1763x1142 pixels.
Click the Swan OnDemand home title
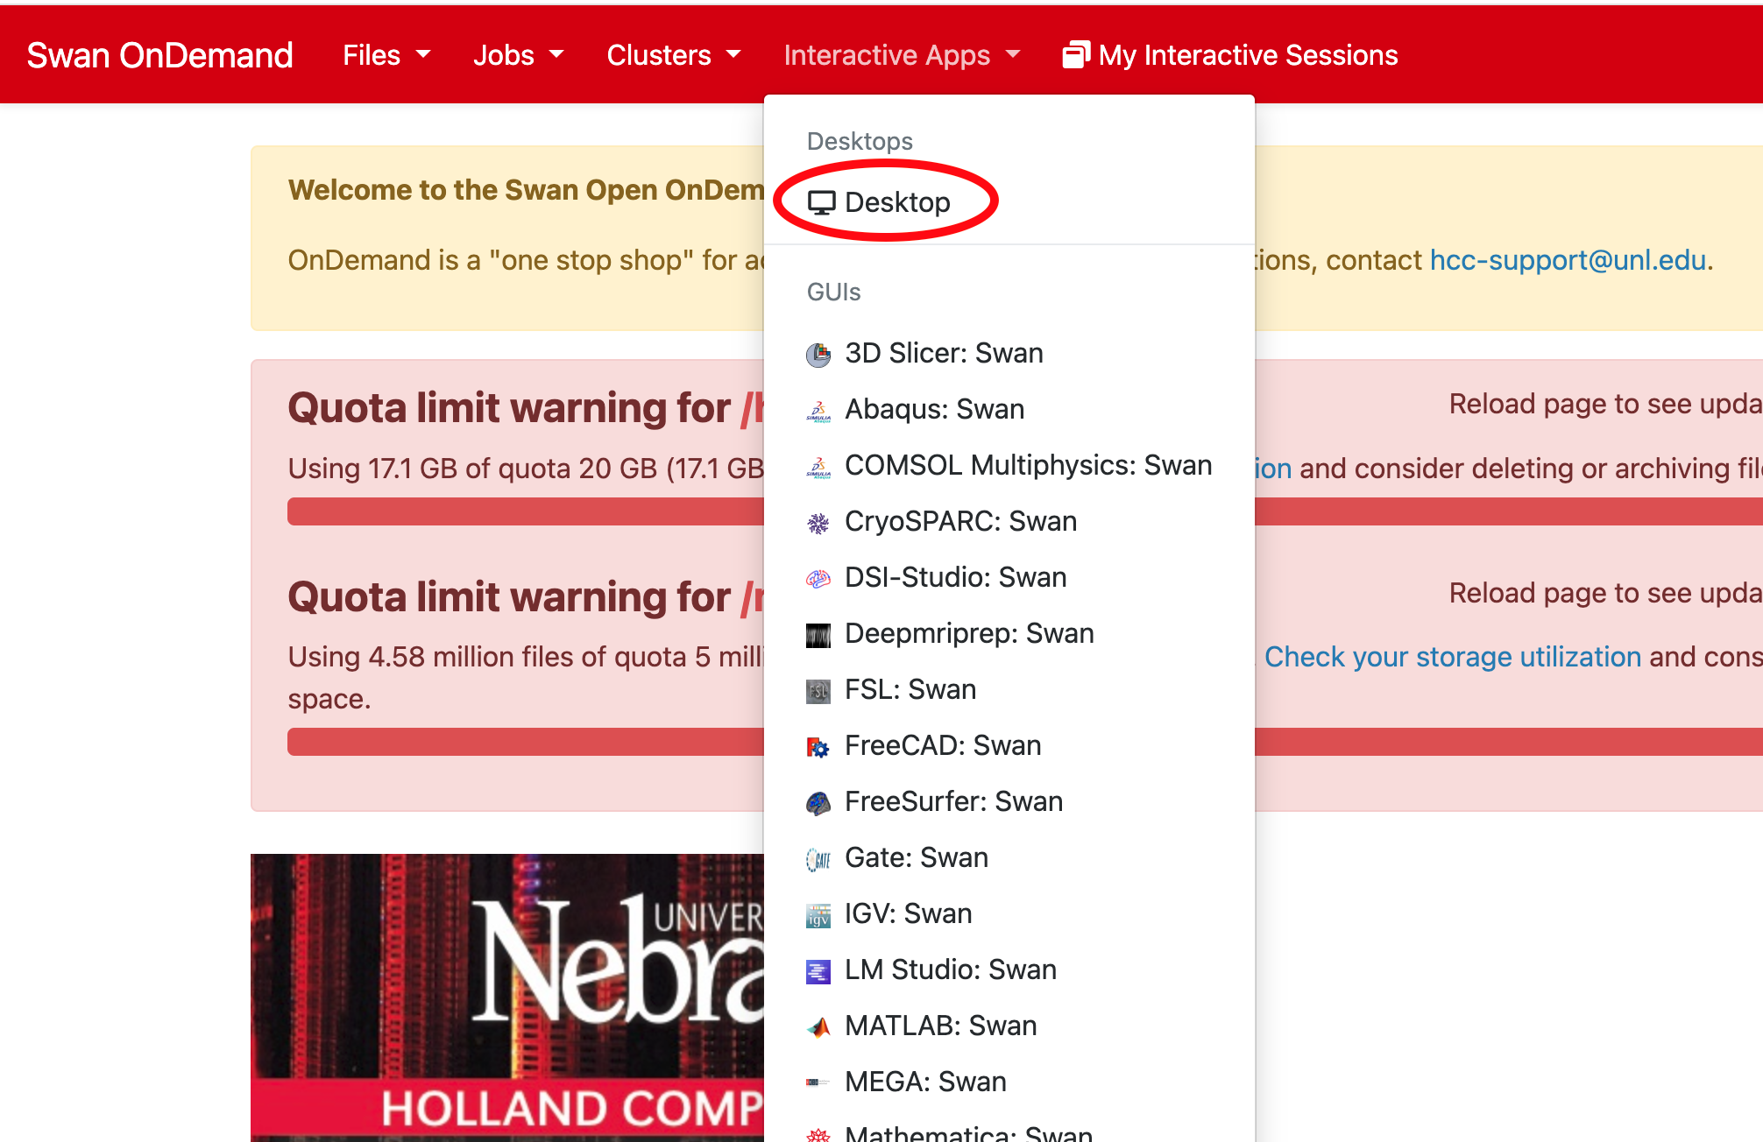(x=159, y=55)
